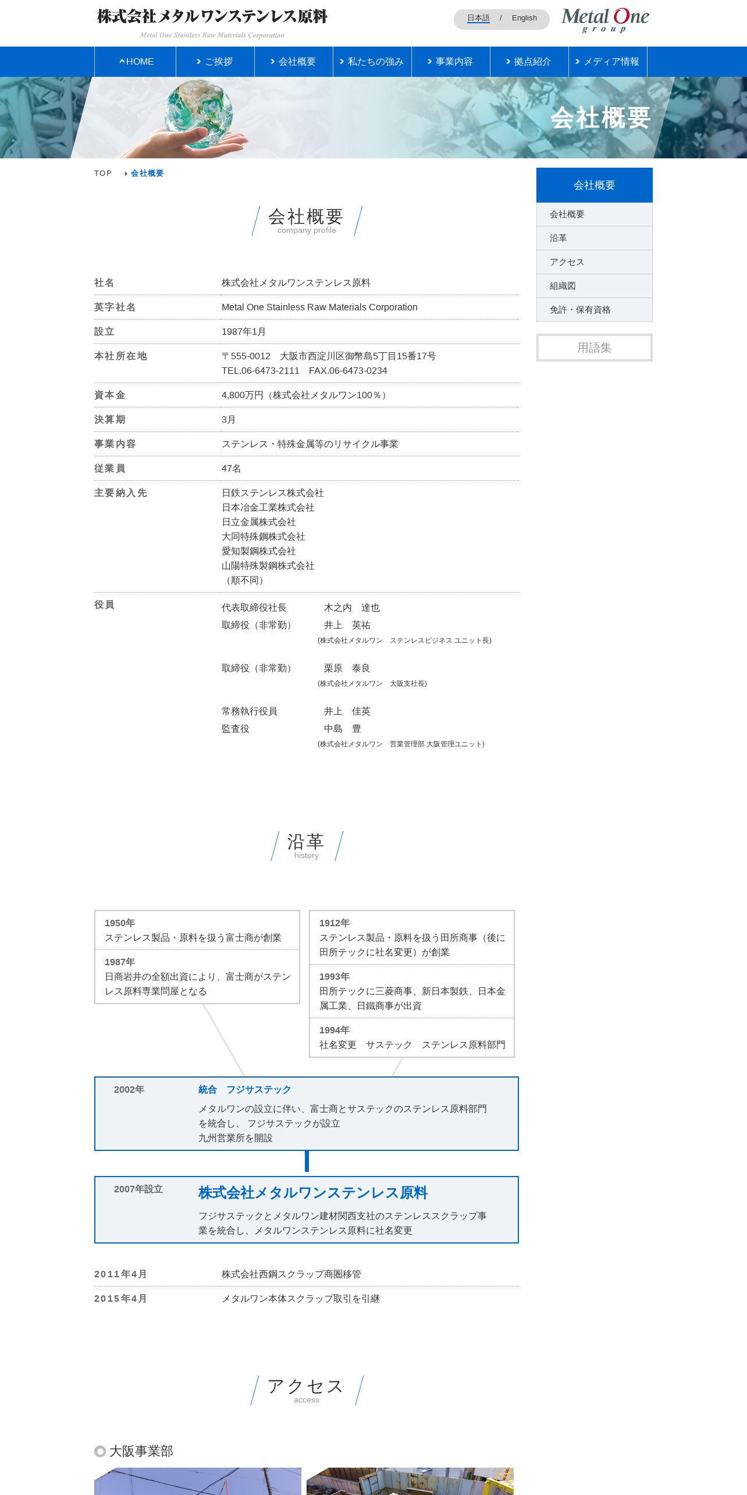Click the TOP breadcrumb link
The image size is (747, 1495).
coord(103,173)
